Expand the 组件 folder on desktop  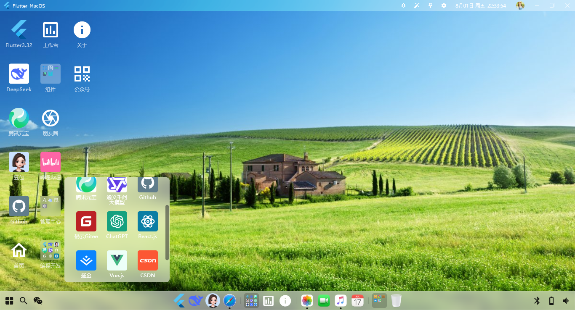tap(51, 74)
